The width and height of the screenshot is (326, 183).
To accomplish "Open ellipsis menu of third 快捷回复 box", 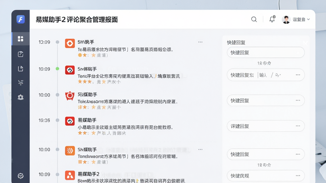I will click(298, 100).
